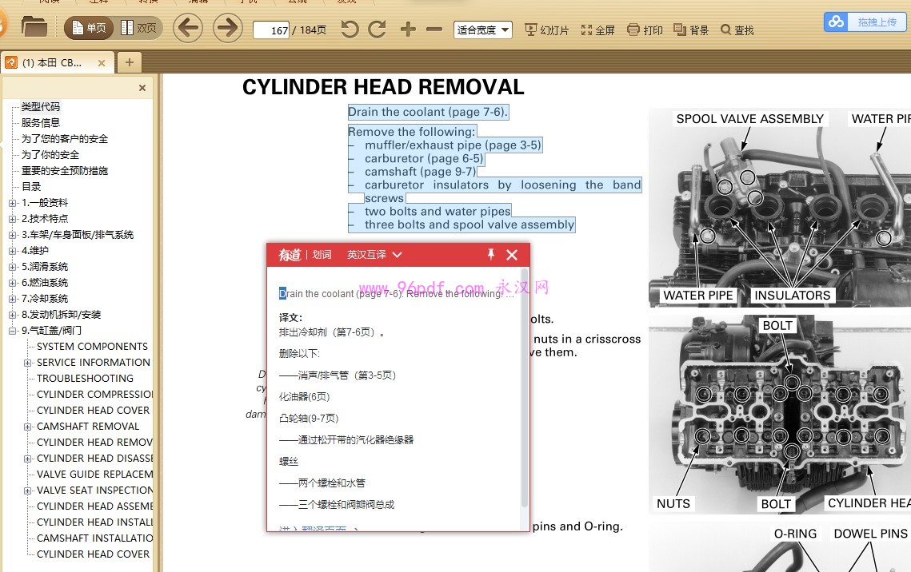911x572 pixels.
Task: Go to the next page arrow
Action: click(x=227, y=28)
